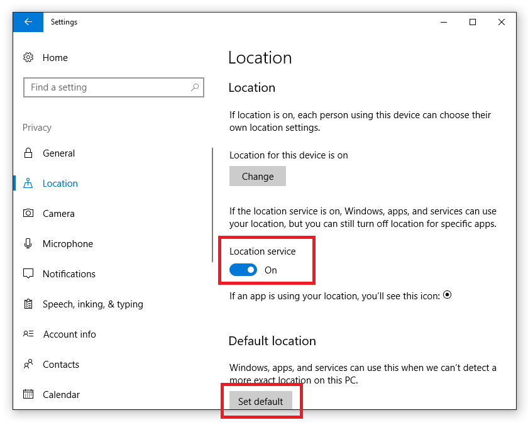Select the General lock icon
Viewport: 528px width, 425px height.
click(28, 153)
